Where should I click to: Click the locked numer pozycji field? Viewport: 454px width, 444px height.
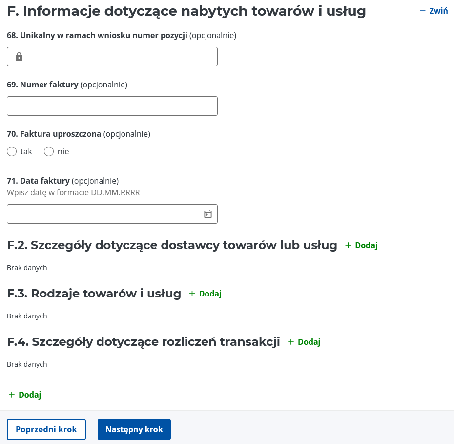[x=112, y=57]
